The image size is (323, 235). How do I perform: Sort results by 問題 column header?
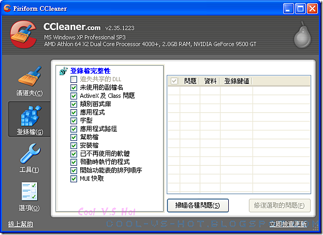click(x=190, y=81)
